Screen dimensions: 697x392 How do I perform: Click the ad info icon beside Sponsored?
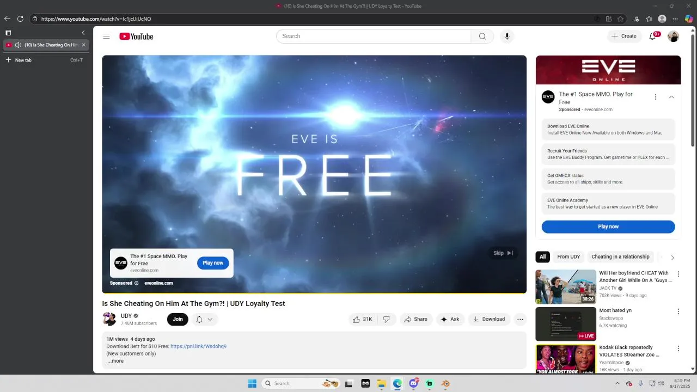[x=137, y=283]
